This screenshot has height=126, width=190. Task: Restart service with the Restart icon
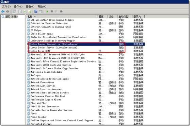coord(61,12)
